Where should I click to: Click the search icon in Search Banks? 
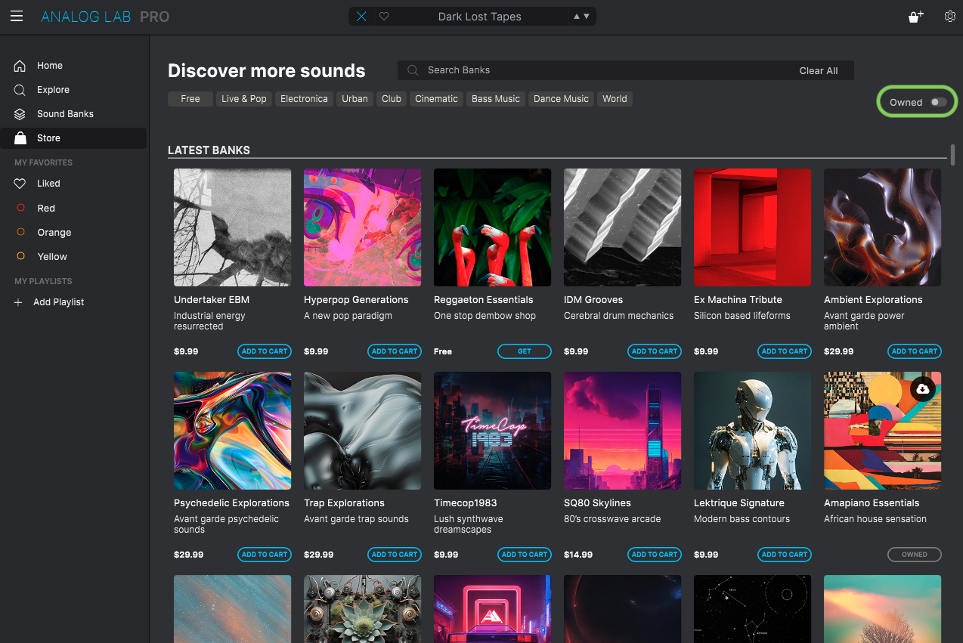click(413, 70)
